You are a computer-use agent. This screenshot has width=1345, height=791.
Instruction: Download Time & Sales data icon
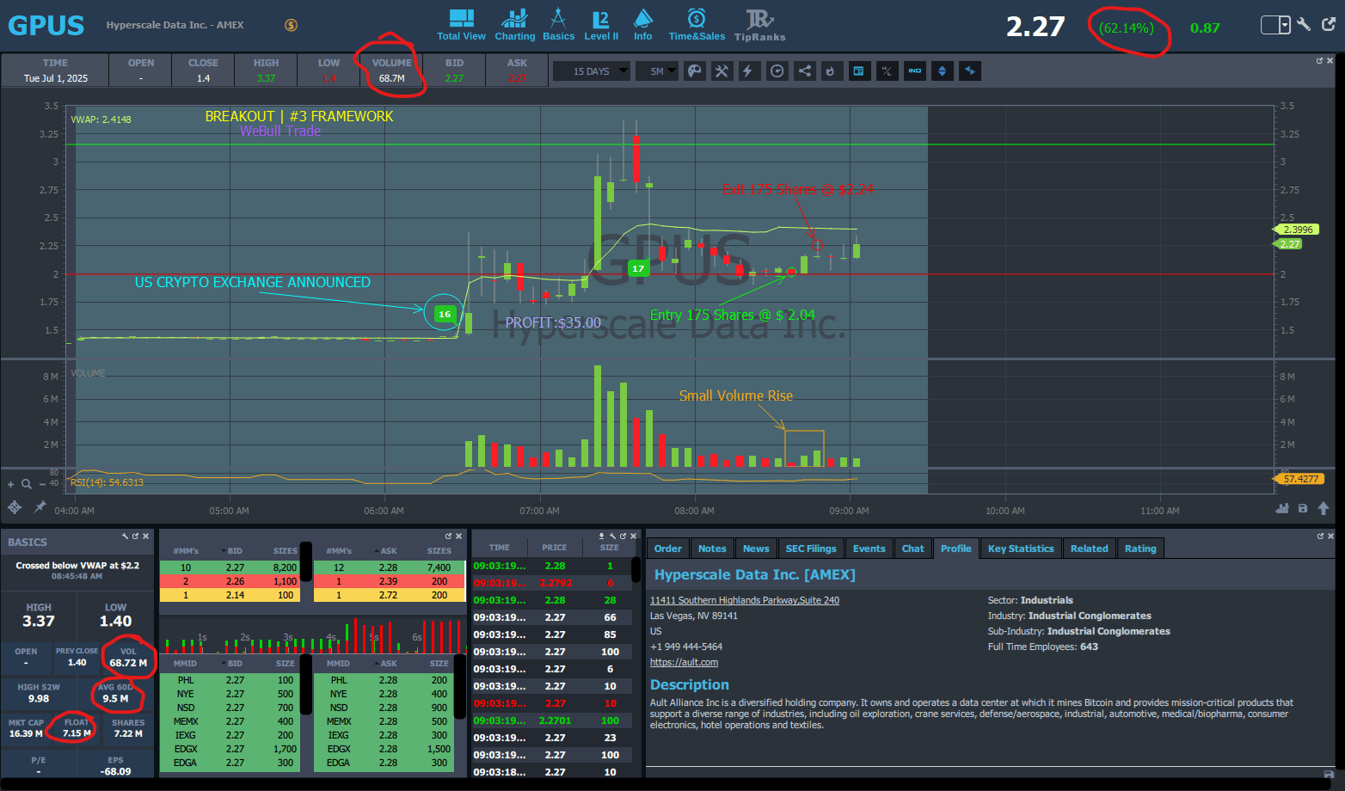602,536
